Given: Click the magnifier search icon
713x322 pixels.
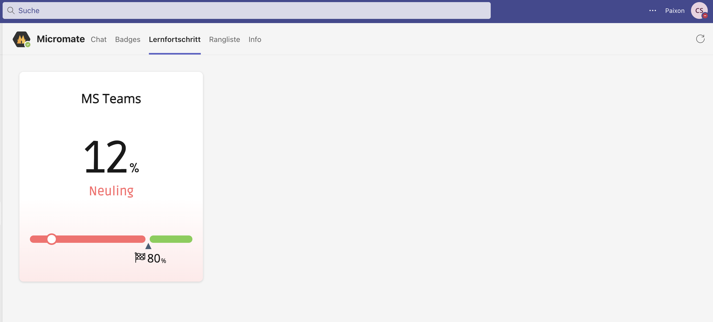Looking at the screenshot, I should tap(11, 10).
